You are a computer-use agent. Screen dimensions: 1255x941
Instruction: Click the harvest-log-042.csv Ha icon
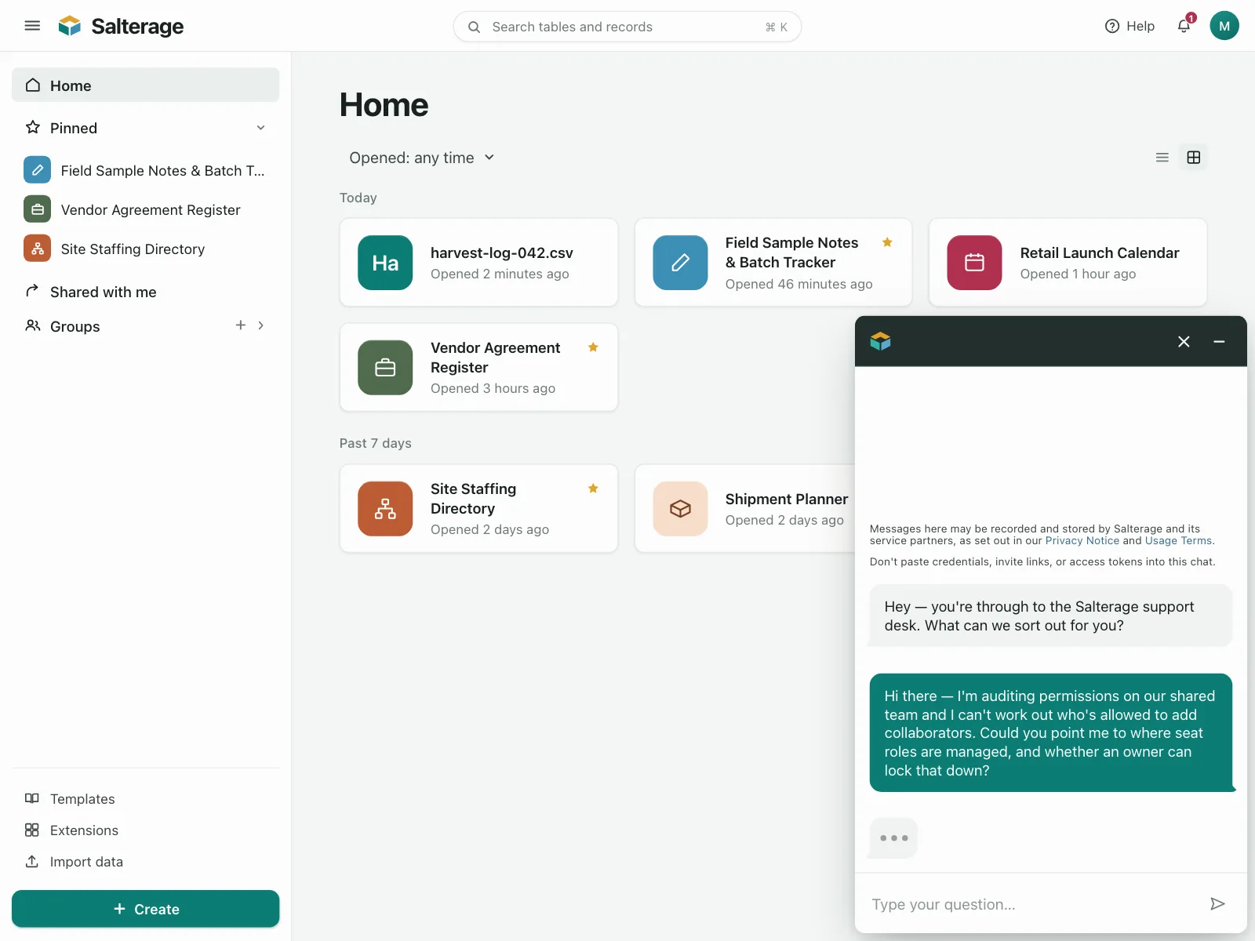(x=385, y=263)
